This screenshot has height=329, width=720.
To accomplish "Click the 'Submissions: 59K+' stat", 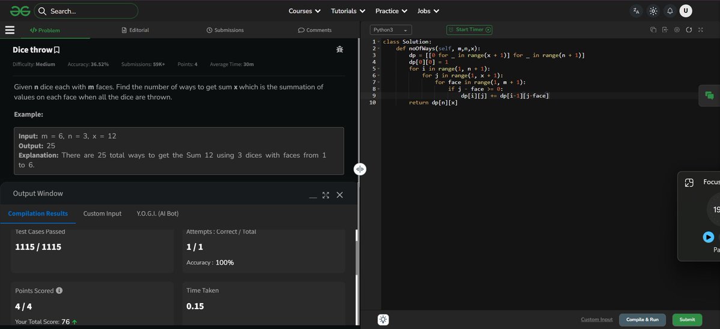I will pyautogui.click(x=143, y=64).
